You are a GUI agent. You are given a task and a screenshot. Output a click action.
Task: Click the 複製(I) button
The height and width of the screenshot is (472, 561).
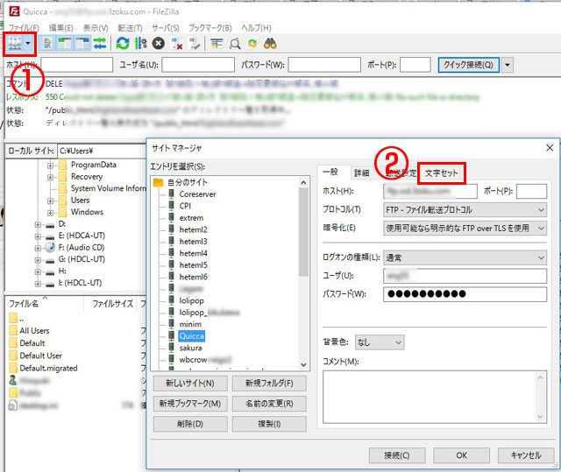click(269, 424)
